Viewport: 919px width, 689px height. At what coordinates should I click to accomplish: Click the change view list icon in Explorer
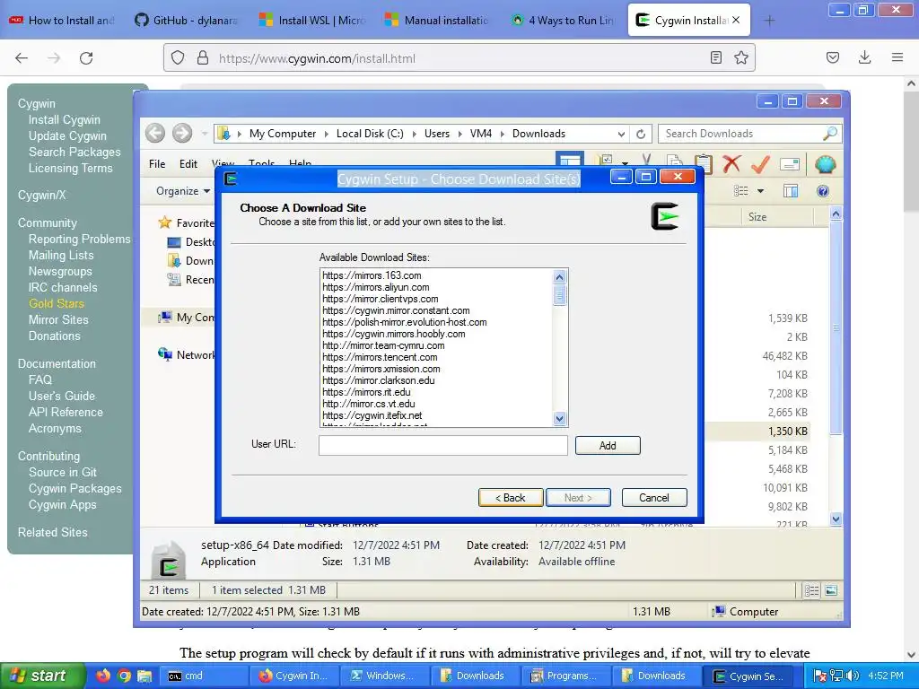pos(740,191)
